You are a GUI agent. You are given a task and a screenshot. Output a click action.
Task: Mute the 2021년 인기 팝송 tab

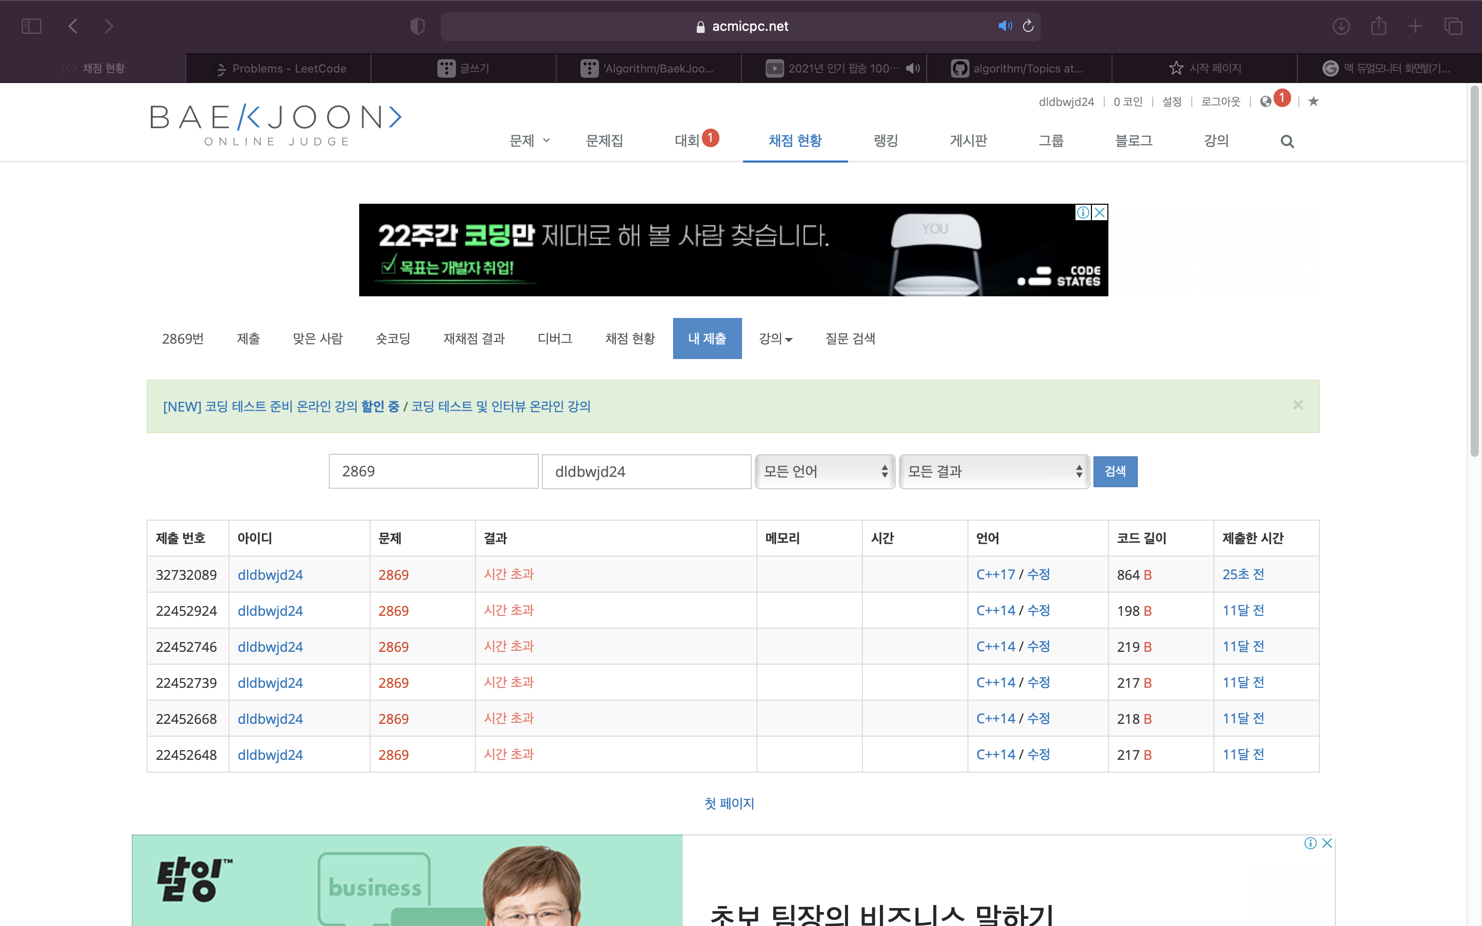(x=912, y=68)
